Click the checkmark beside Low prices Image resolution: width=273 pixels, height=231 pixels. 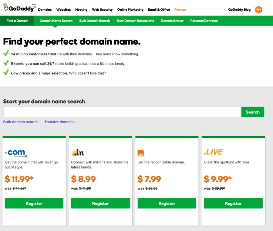coord(6,73)
